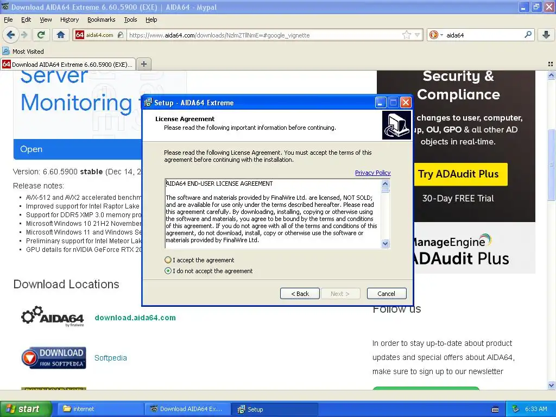Screen dimensions: 556x417
Task: Click the Setup installer image icon
Action: [396, 125]
